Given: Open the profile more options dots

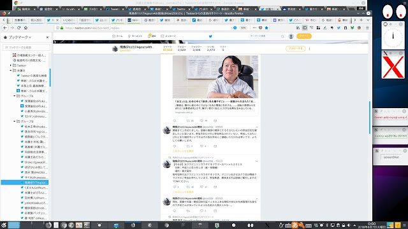Looking at the screenshot, I should tap(309, 48).
